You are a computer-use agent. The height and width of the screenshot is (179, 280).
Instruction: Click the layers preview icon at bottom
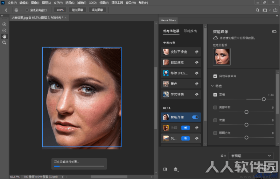click(x=176, y=169)
